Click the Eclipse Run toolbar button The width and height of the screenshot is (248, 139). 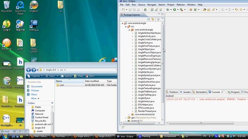174,10
